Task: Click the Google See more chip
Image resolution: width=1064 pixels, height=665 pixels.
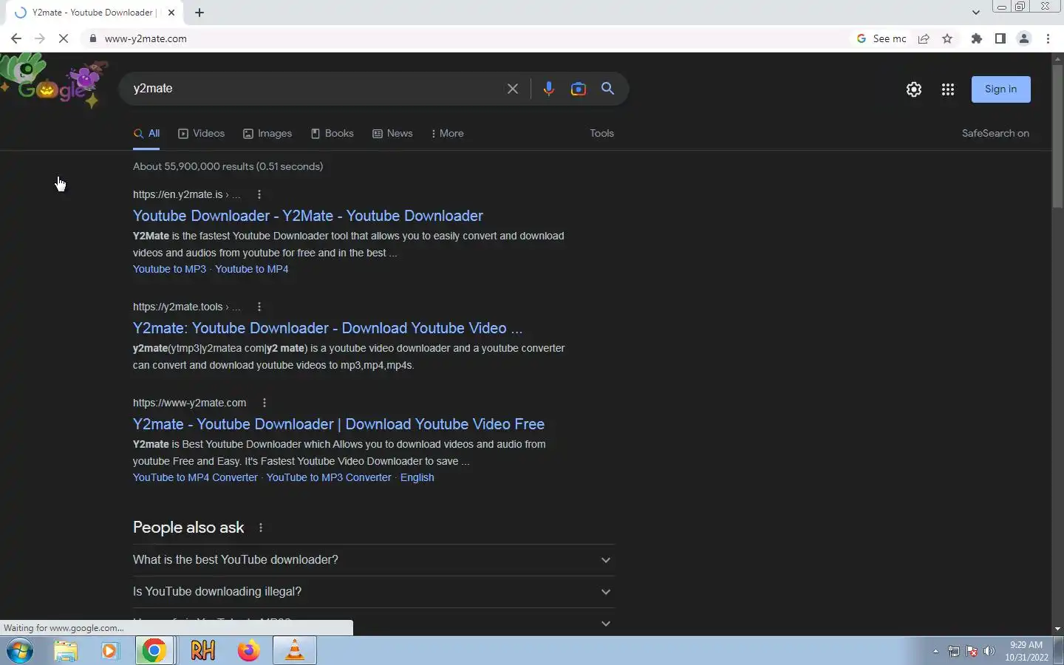Action: [881, 38]
